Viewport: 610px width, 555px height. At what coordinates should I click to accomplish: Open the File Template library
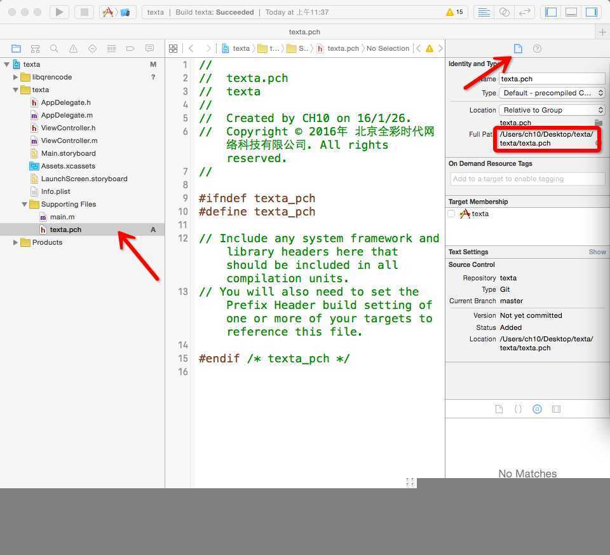[x=499, y=409]
